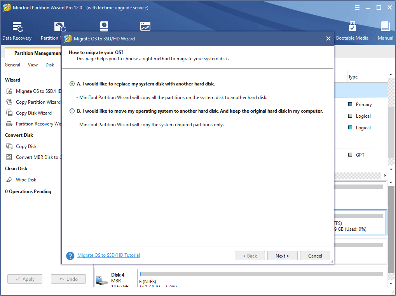Click the Disk 4 drive icon
Screen dimensions: 396x296
102,280
